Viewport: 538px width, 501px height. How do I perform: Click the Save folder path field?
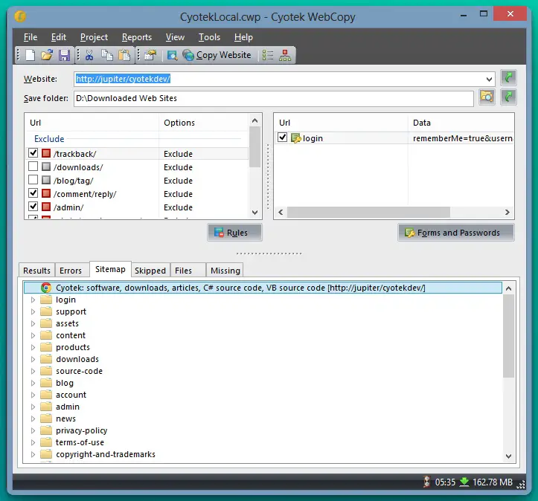tap(273, 98)
